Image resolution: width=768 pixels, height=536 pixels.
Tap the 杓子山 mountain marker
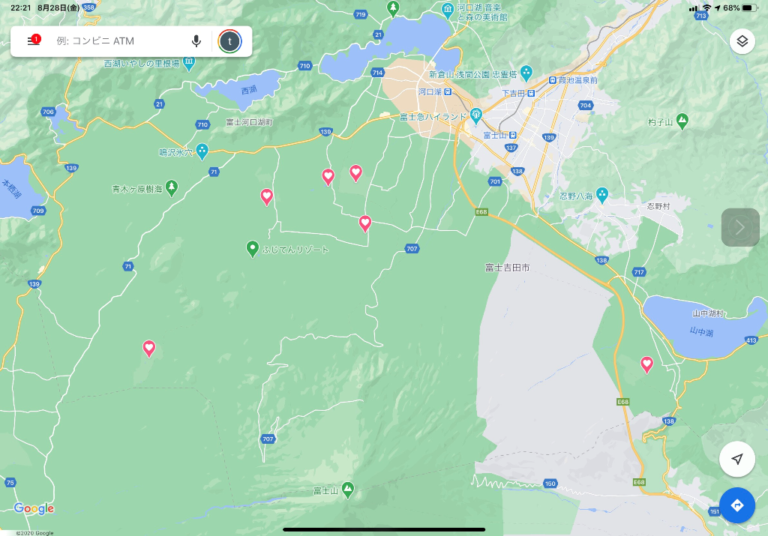682,120
